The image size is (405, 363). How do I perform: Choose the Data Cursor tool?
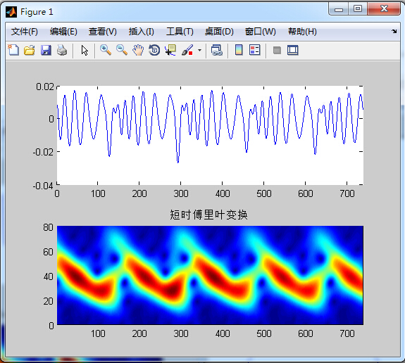(x=170, y=50)
